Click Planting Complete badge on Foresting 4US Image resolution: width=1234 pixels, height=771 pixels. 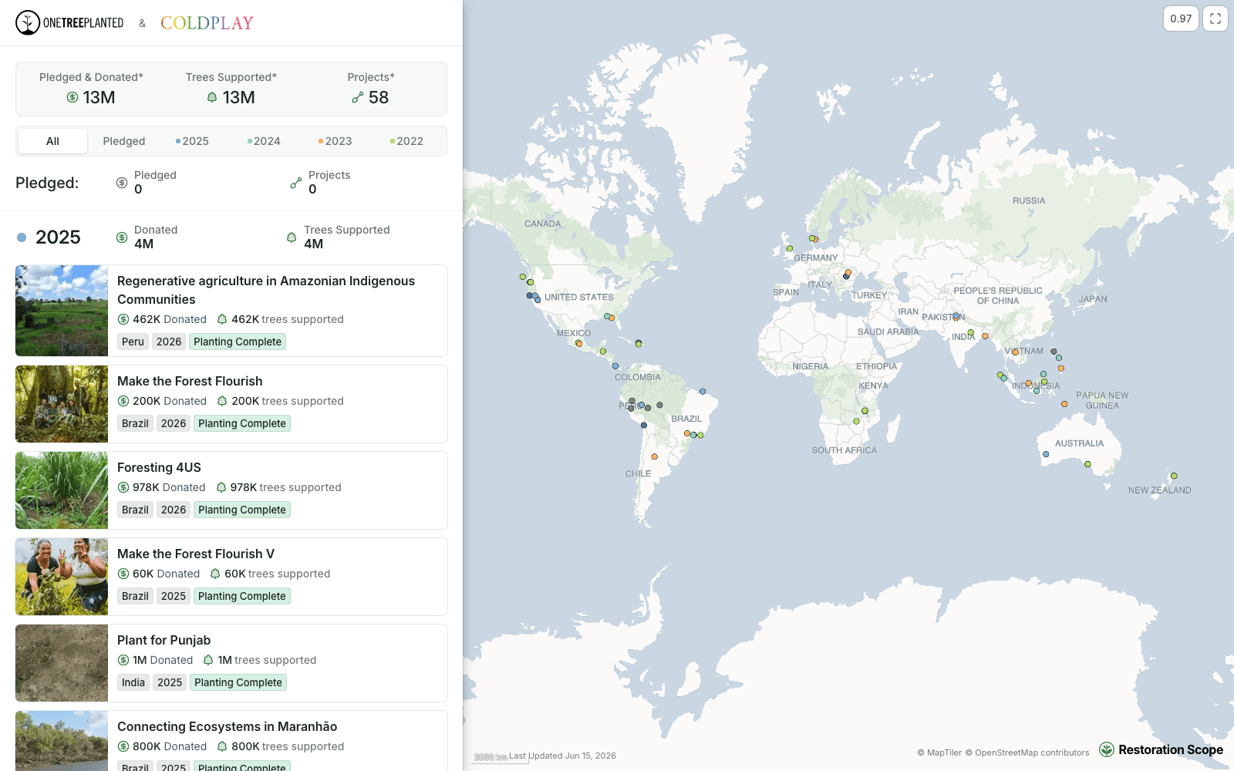(242, 510)
